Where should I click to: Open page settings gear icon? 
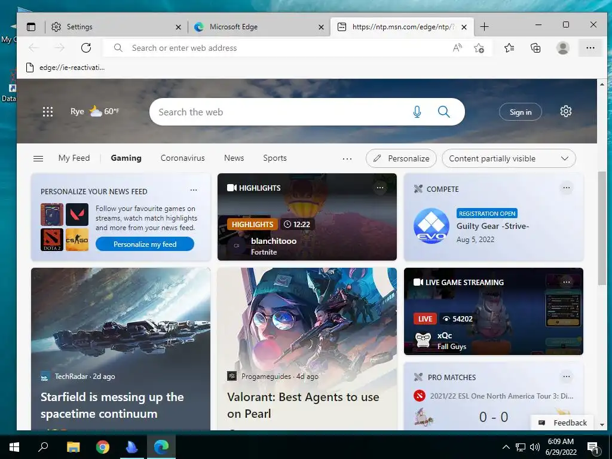[565, 112]
